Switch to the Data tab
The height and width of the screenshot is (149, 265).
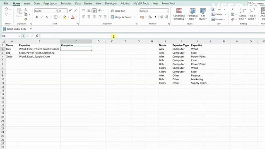tap(78, 3)
